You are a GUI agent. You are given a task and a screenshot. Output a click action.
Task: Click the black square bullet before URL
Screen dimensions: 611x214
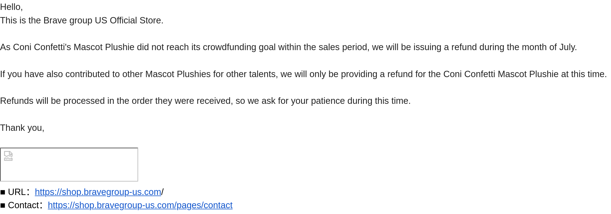[x=3, y=192]
